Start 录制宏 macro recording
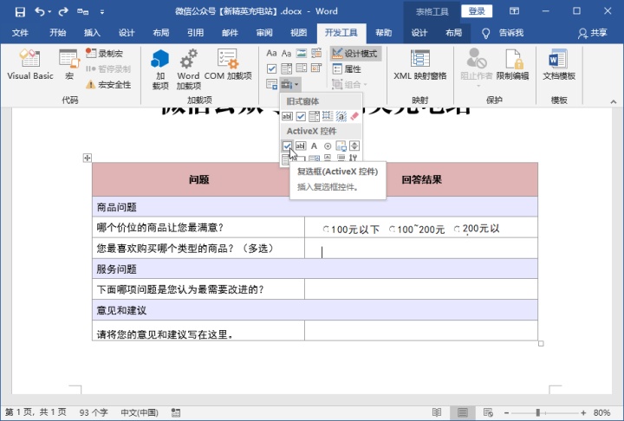The image size is (624, 421). click(104, 53)
